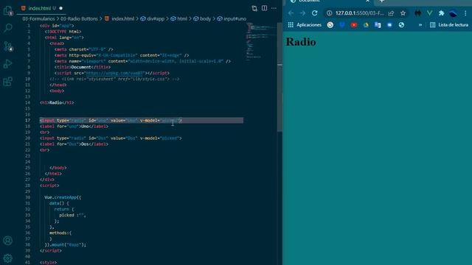
Task: Click line 41 style tag
Action: click(x=48, y=262)
